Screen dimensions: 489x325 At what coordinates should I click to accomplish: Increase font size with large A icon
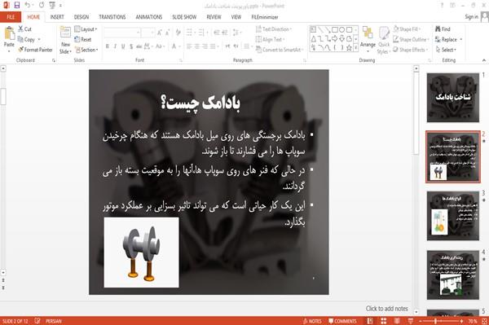tap(160, 32)
